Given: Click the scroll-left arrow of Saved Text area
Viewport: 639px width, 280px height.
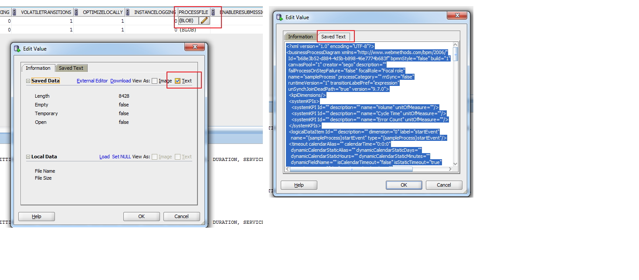Looking at the screenshot, I should (287, 169).
